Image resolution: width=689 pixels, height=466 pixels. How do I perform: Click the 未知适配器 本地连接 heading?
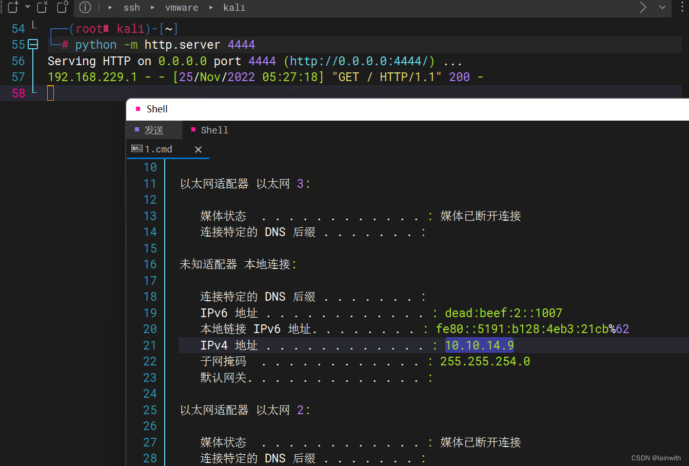point(238,264)
